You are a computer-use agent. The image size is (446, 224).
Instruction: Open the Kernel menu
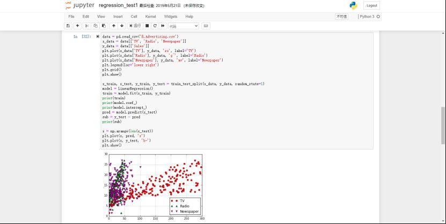click(151, 17)
